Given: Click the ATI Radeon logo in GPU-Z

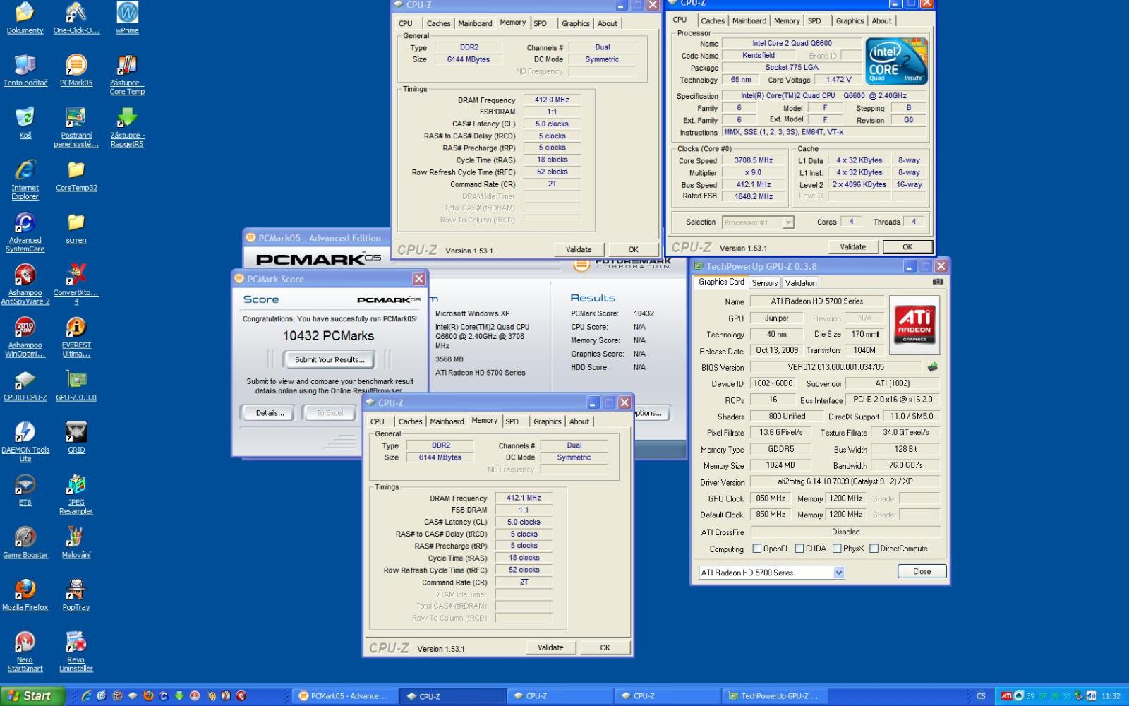Looking at the screenshot, I should coord(914,325).
